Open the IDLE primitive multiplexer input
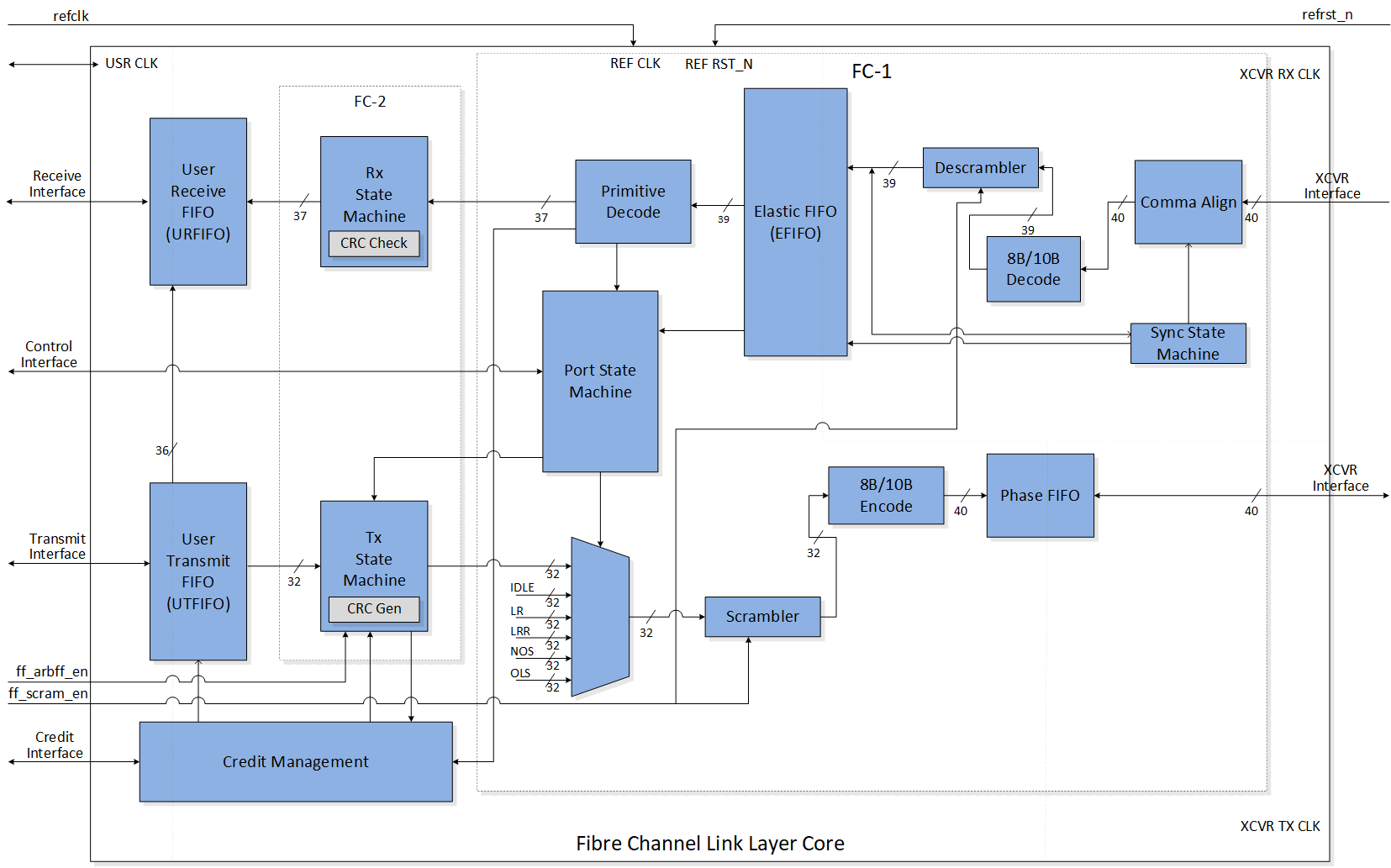 (522, 587)
